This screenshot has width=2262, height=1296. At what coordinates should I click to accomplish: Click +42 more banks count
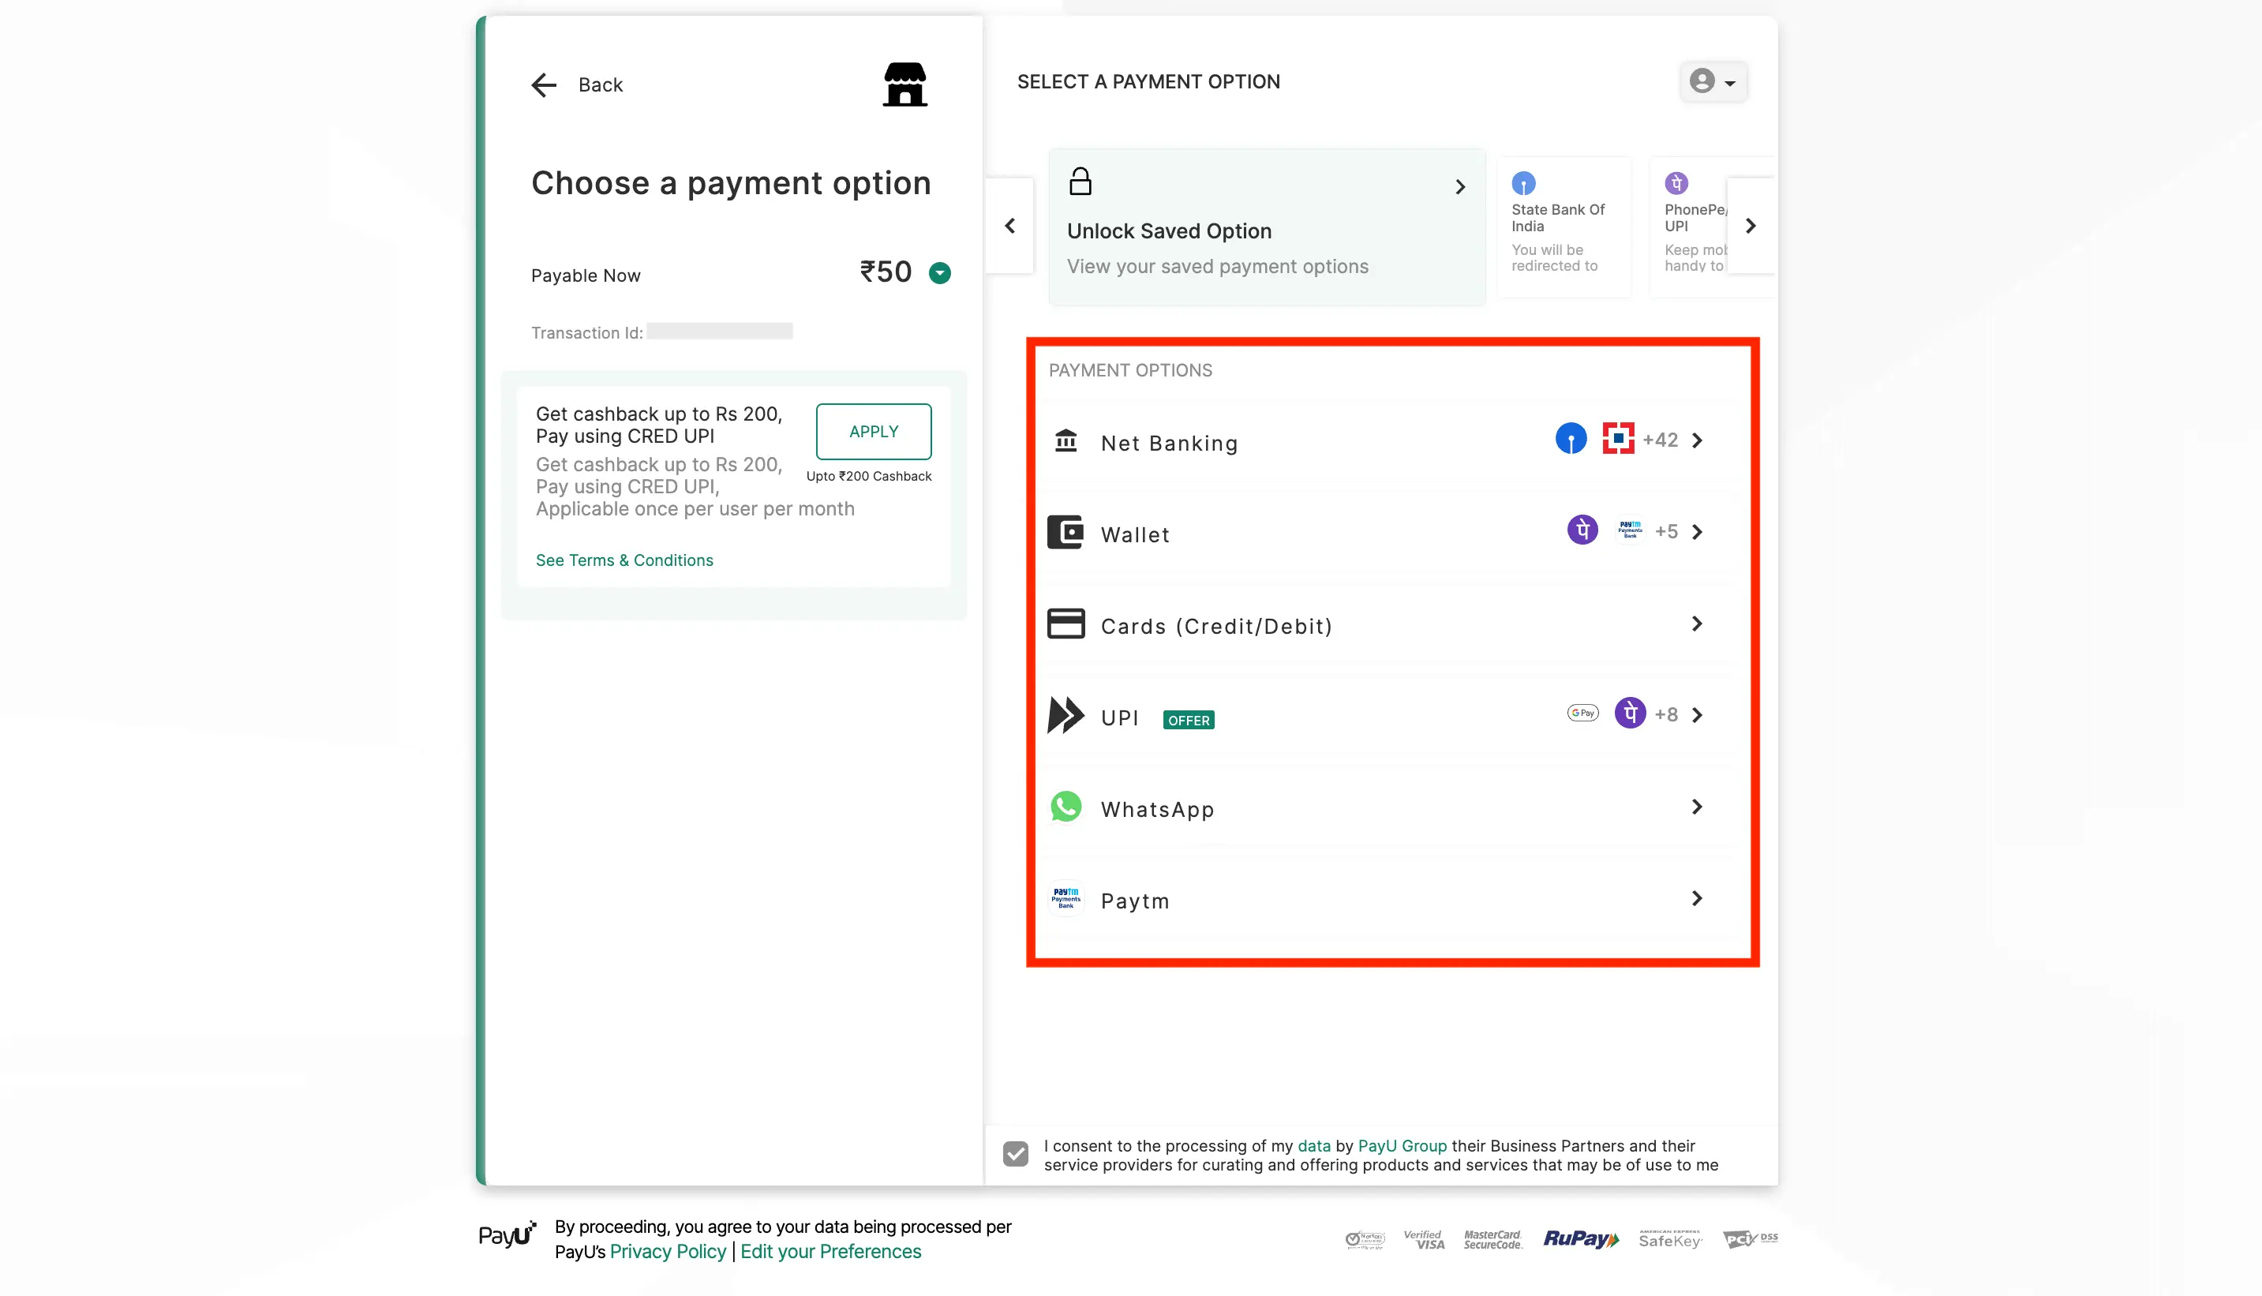point(1660,440)
